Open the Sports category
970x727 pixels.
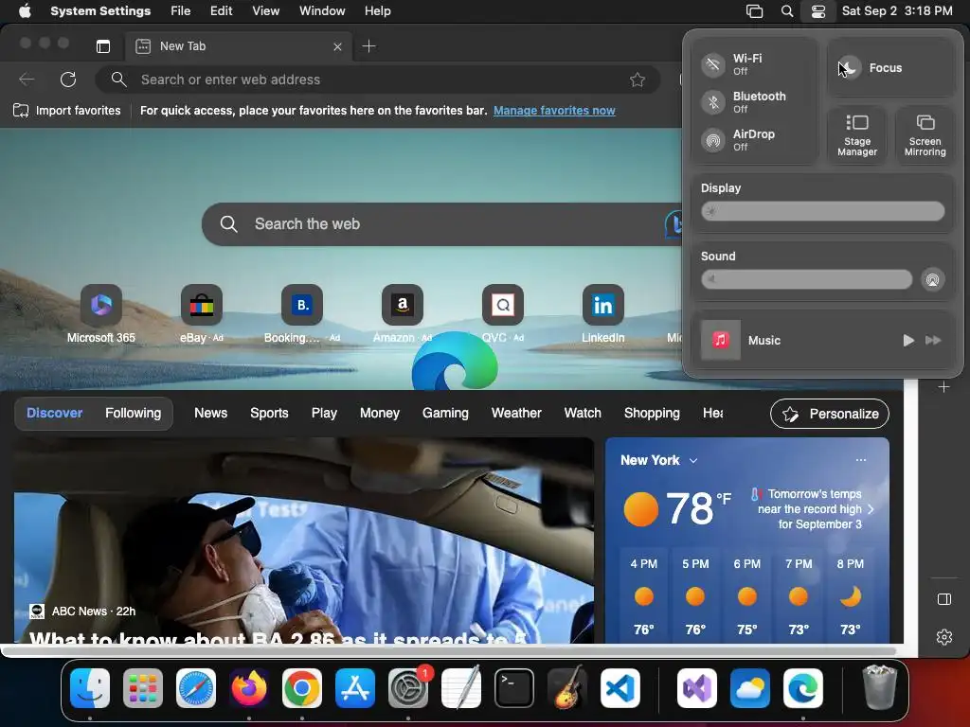pos(269,413)
